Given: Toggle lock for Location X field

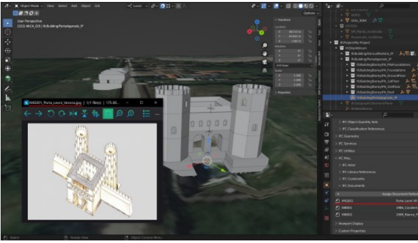Looking at the screenshot, I should click(310, 32).
